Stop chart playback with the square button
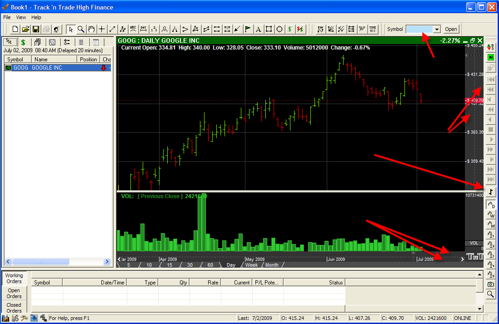 pyautogui.click(x=491, y=130)
